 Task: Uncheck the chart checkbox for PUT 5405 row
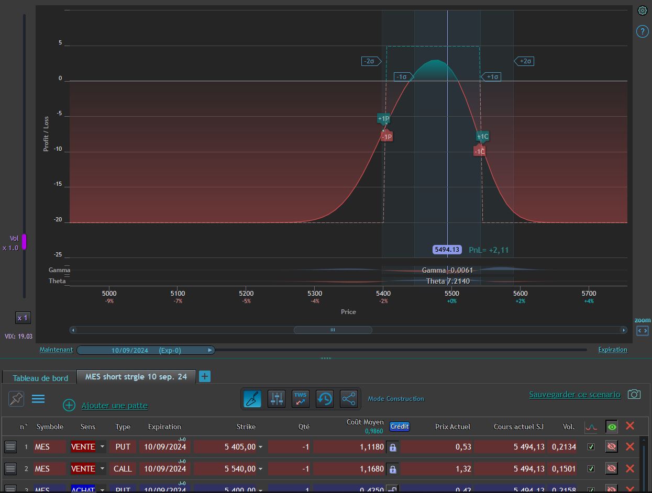[591, 447]
